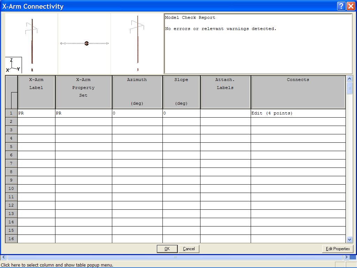Click the vertical scrollbar thumb of the table
357x268 pixels.
[x=349, y=88]
